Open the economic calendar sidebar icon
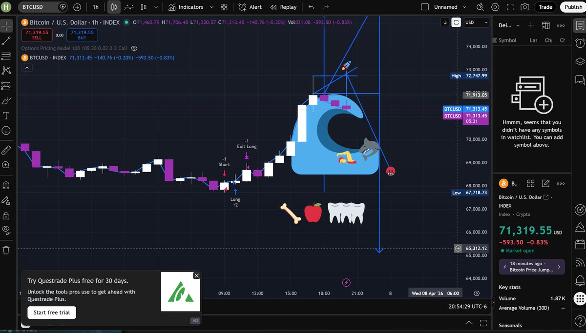 pos(580,244)
